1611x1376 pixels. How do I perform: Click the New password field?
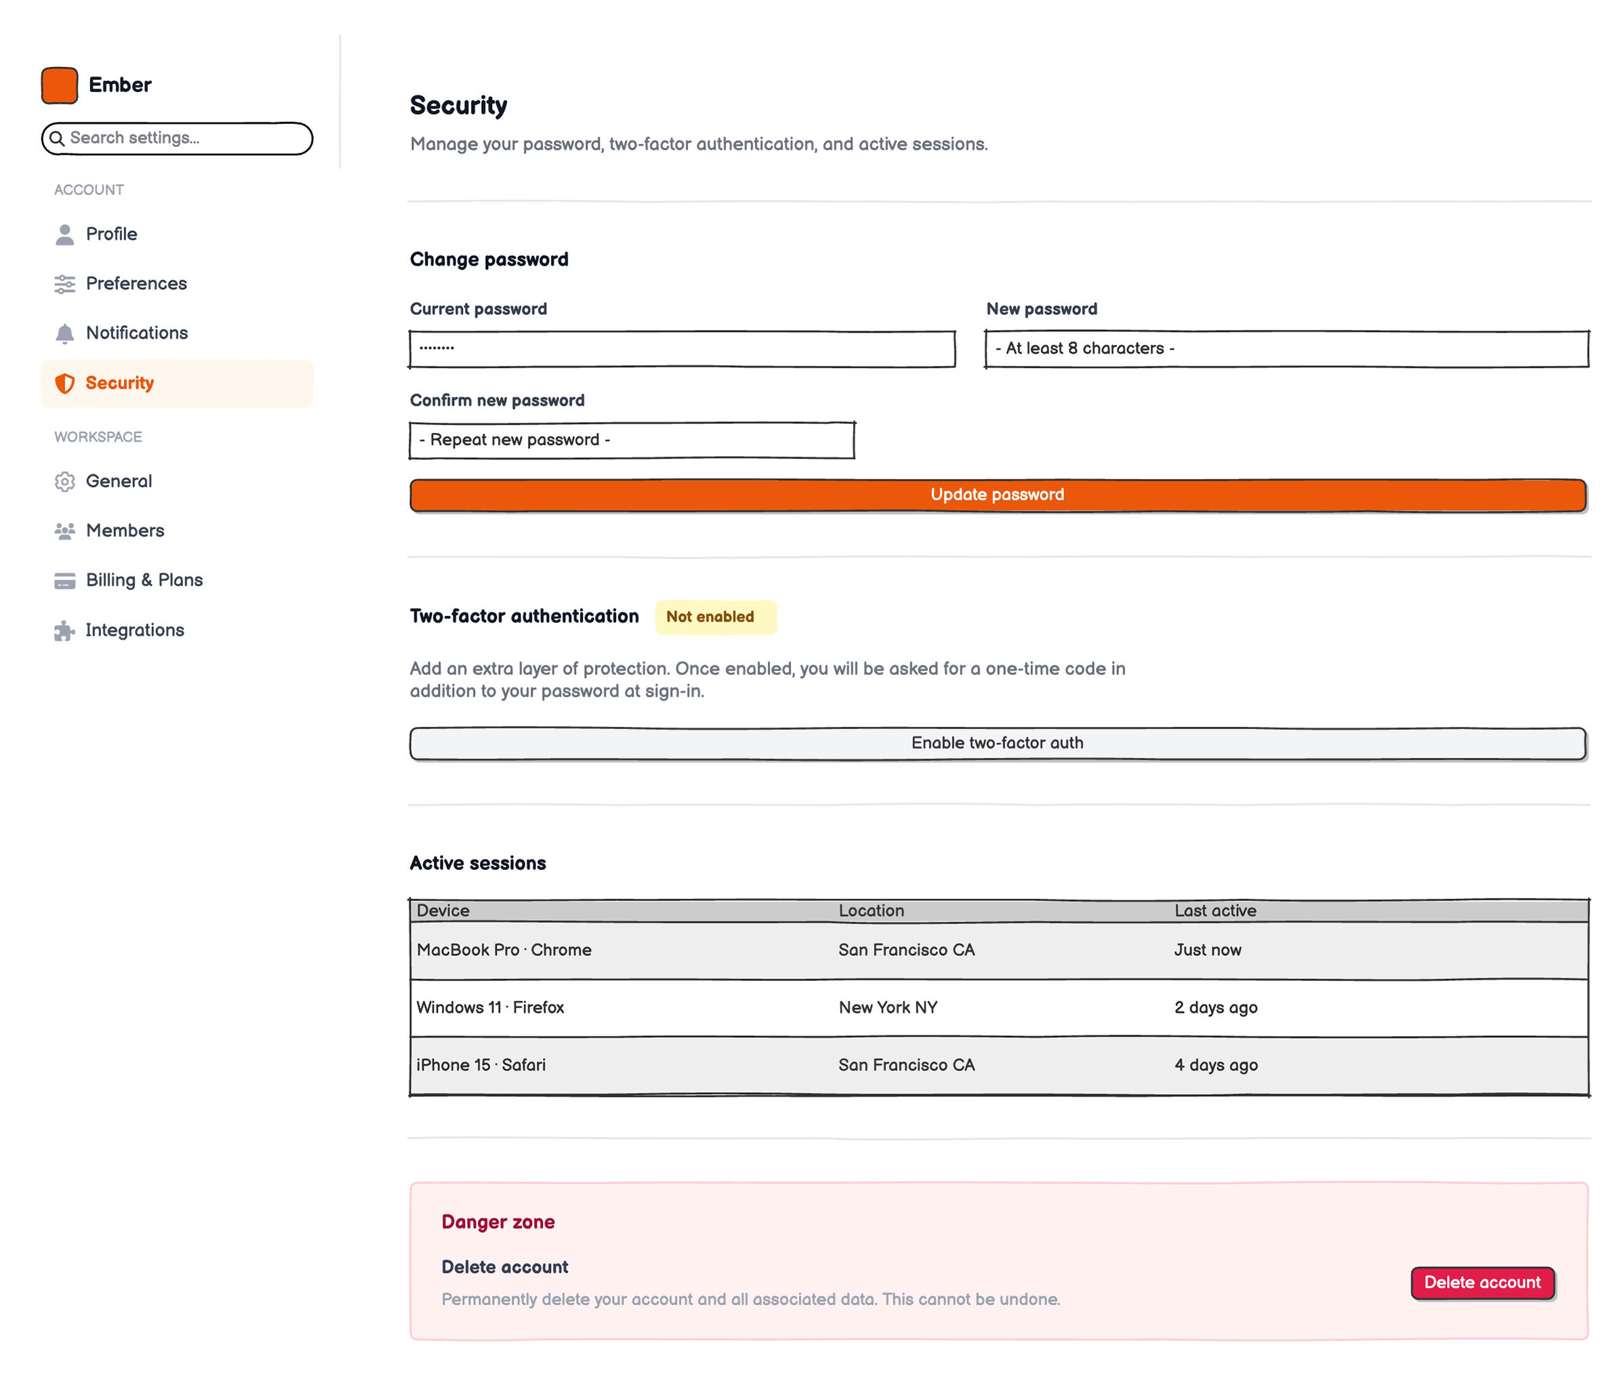point(1286,349)
